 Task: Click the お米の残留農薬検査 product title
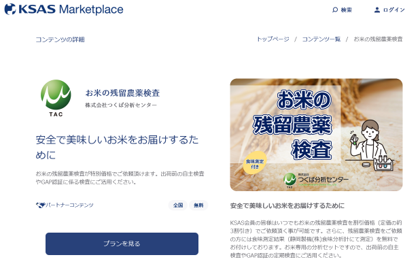[x=122, y=93]
